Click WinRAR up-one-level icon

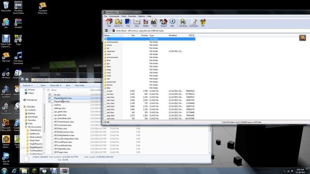coord(107,30)
